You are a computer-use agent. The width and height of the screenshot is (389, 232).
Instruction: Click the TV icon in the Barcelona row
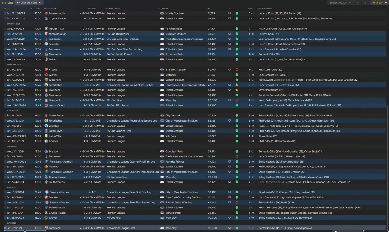(229, 228)
